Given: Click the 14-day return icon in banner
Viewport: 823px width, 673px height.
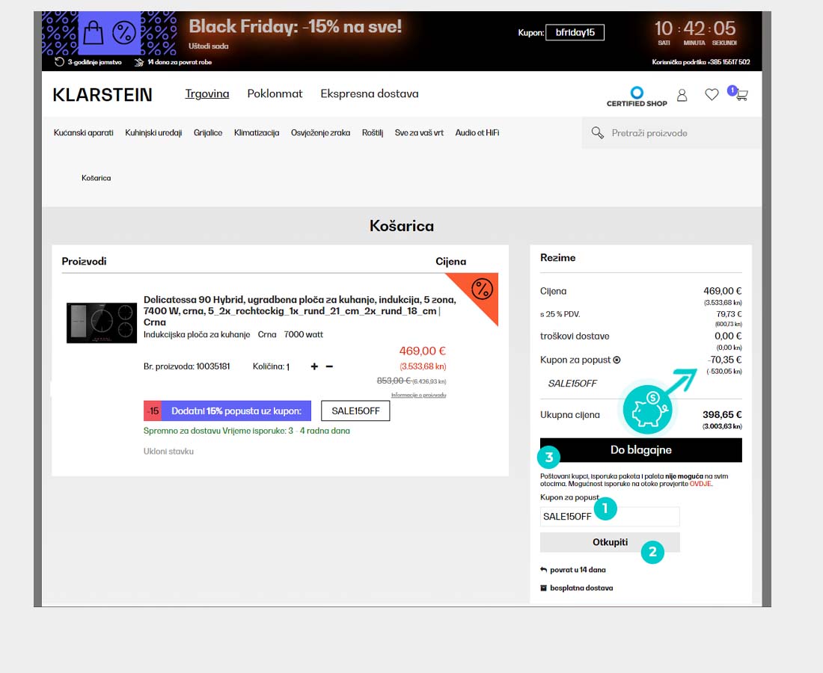Looking at the screenshot, I should click(x=139, y=62).
